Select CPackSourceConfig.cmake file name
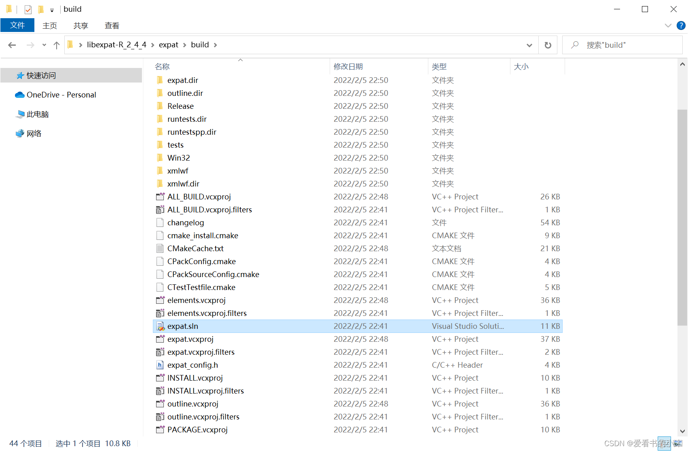The height and width of the screenshot is (451, 688). pos(213,274)
